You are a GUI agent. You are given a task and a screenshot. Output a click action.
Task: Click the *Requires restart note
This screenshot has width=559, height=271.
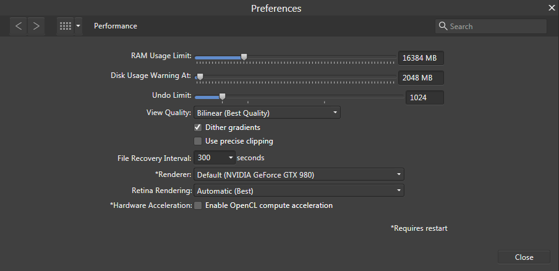click(x=419, y=228)
